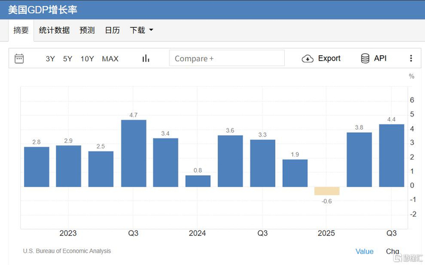425x265 pixels.
Task: Switch chart to Chg view
Action: (x=392, y=252)
